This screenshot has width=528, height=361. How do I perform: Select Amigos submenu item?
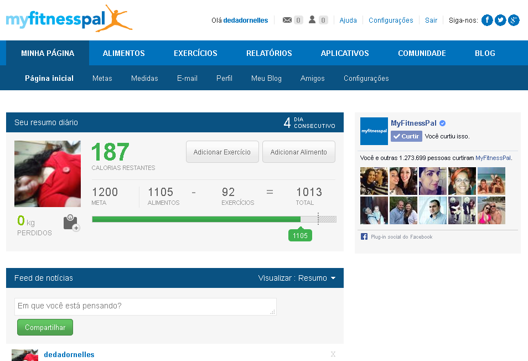coord(313,78)
